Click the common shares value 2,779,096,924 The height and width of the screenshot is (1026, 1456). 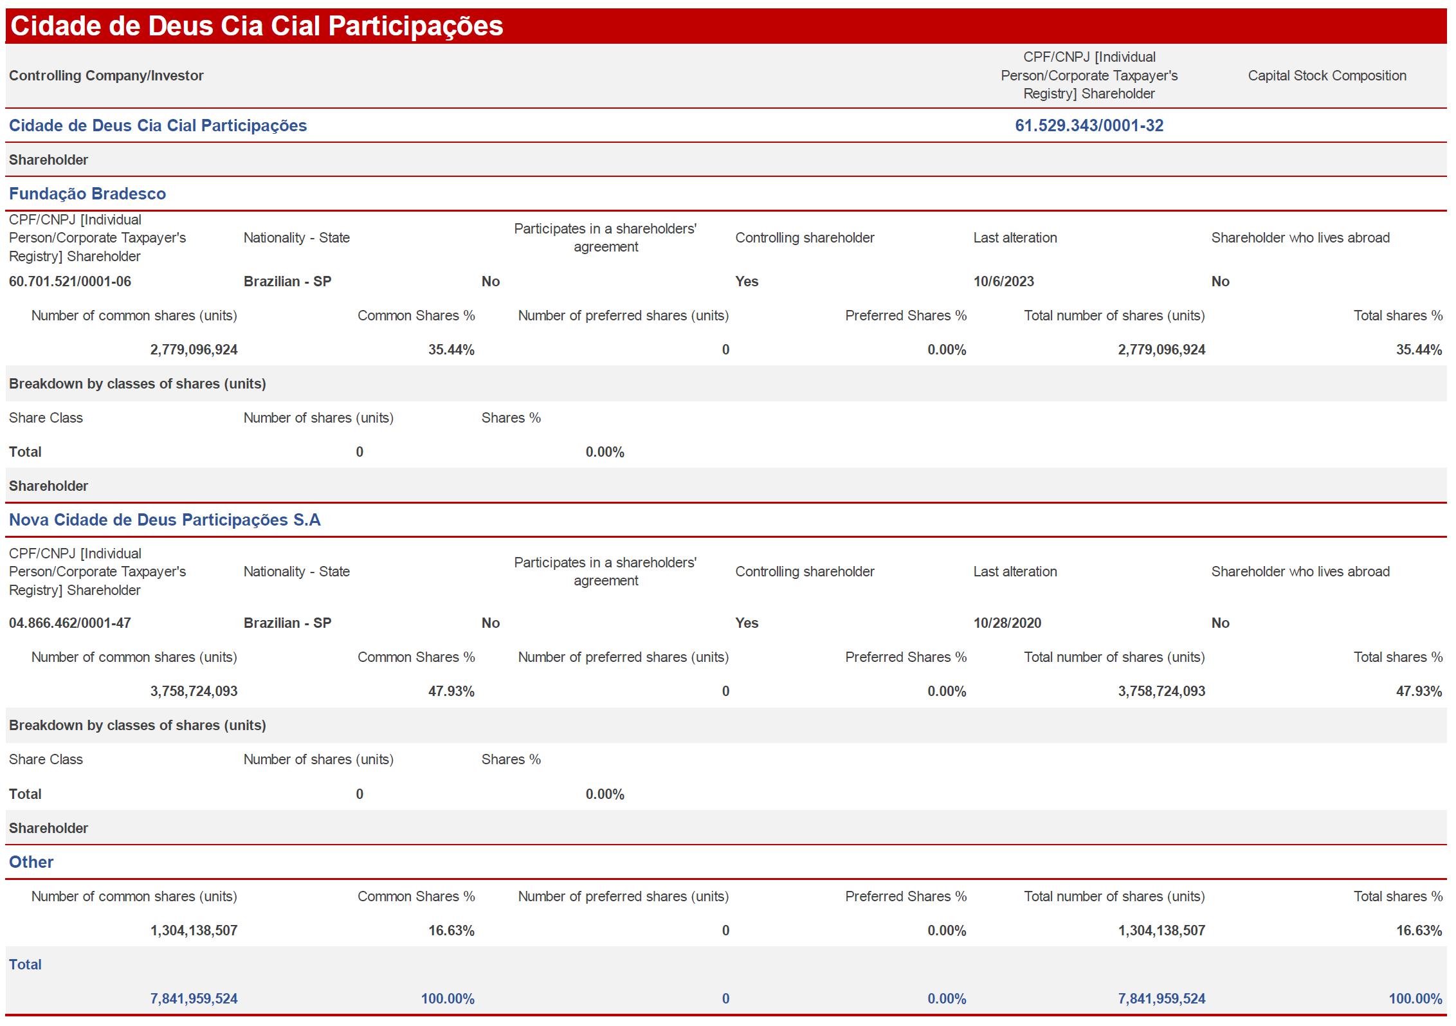click(194, 349)
